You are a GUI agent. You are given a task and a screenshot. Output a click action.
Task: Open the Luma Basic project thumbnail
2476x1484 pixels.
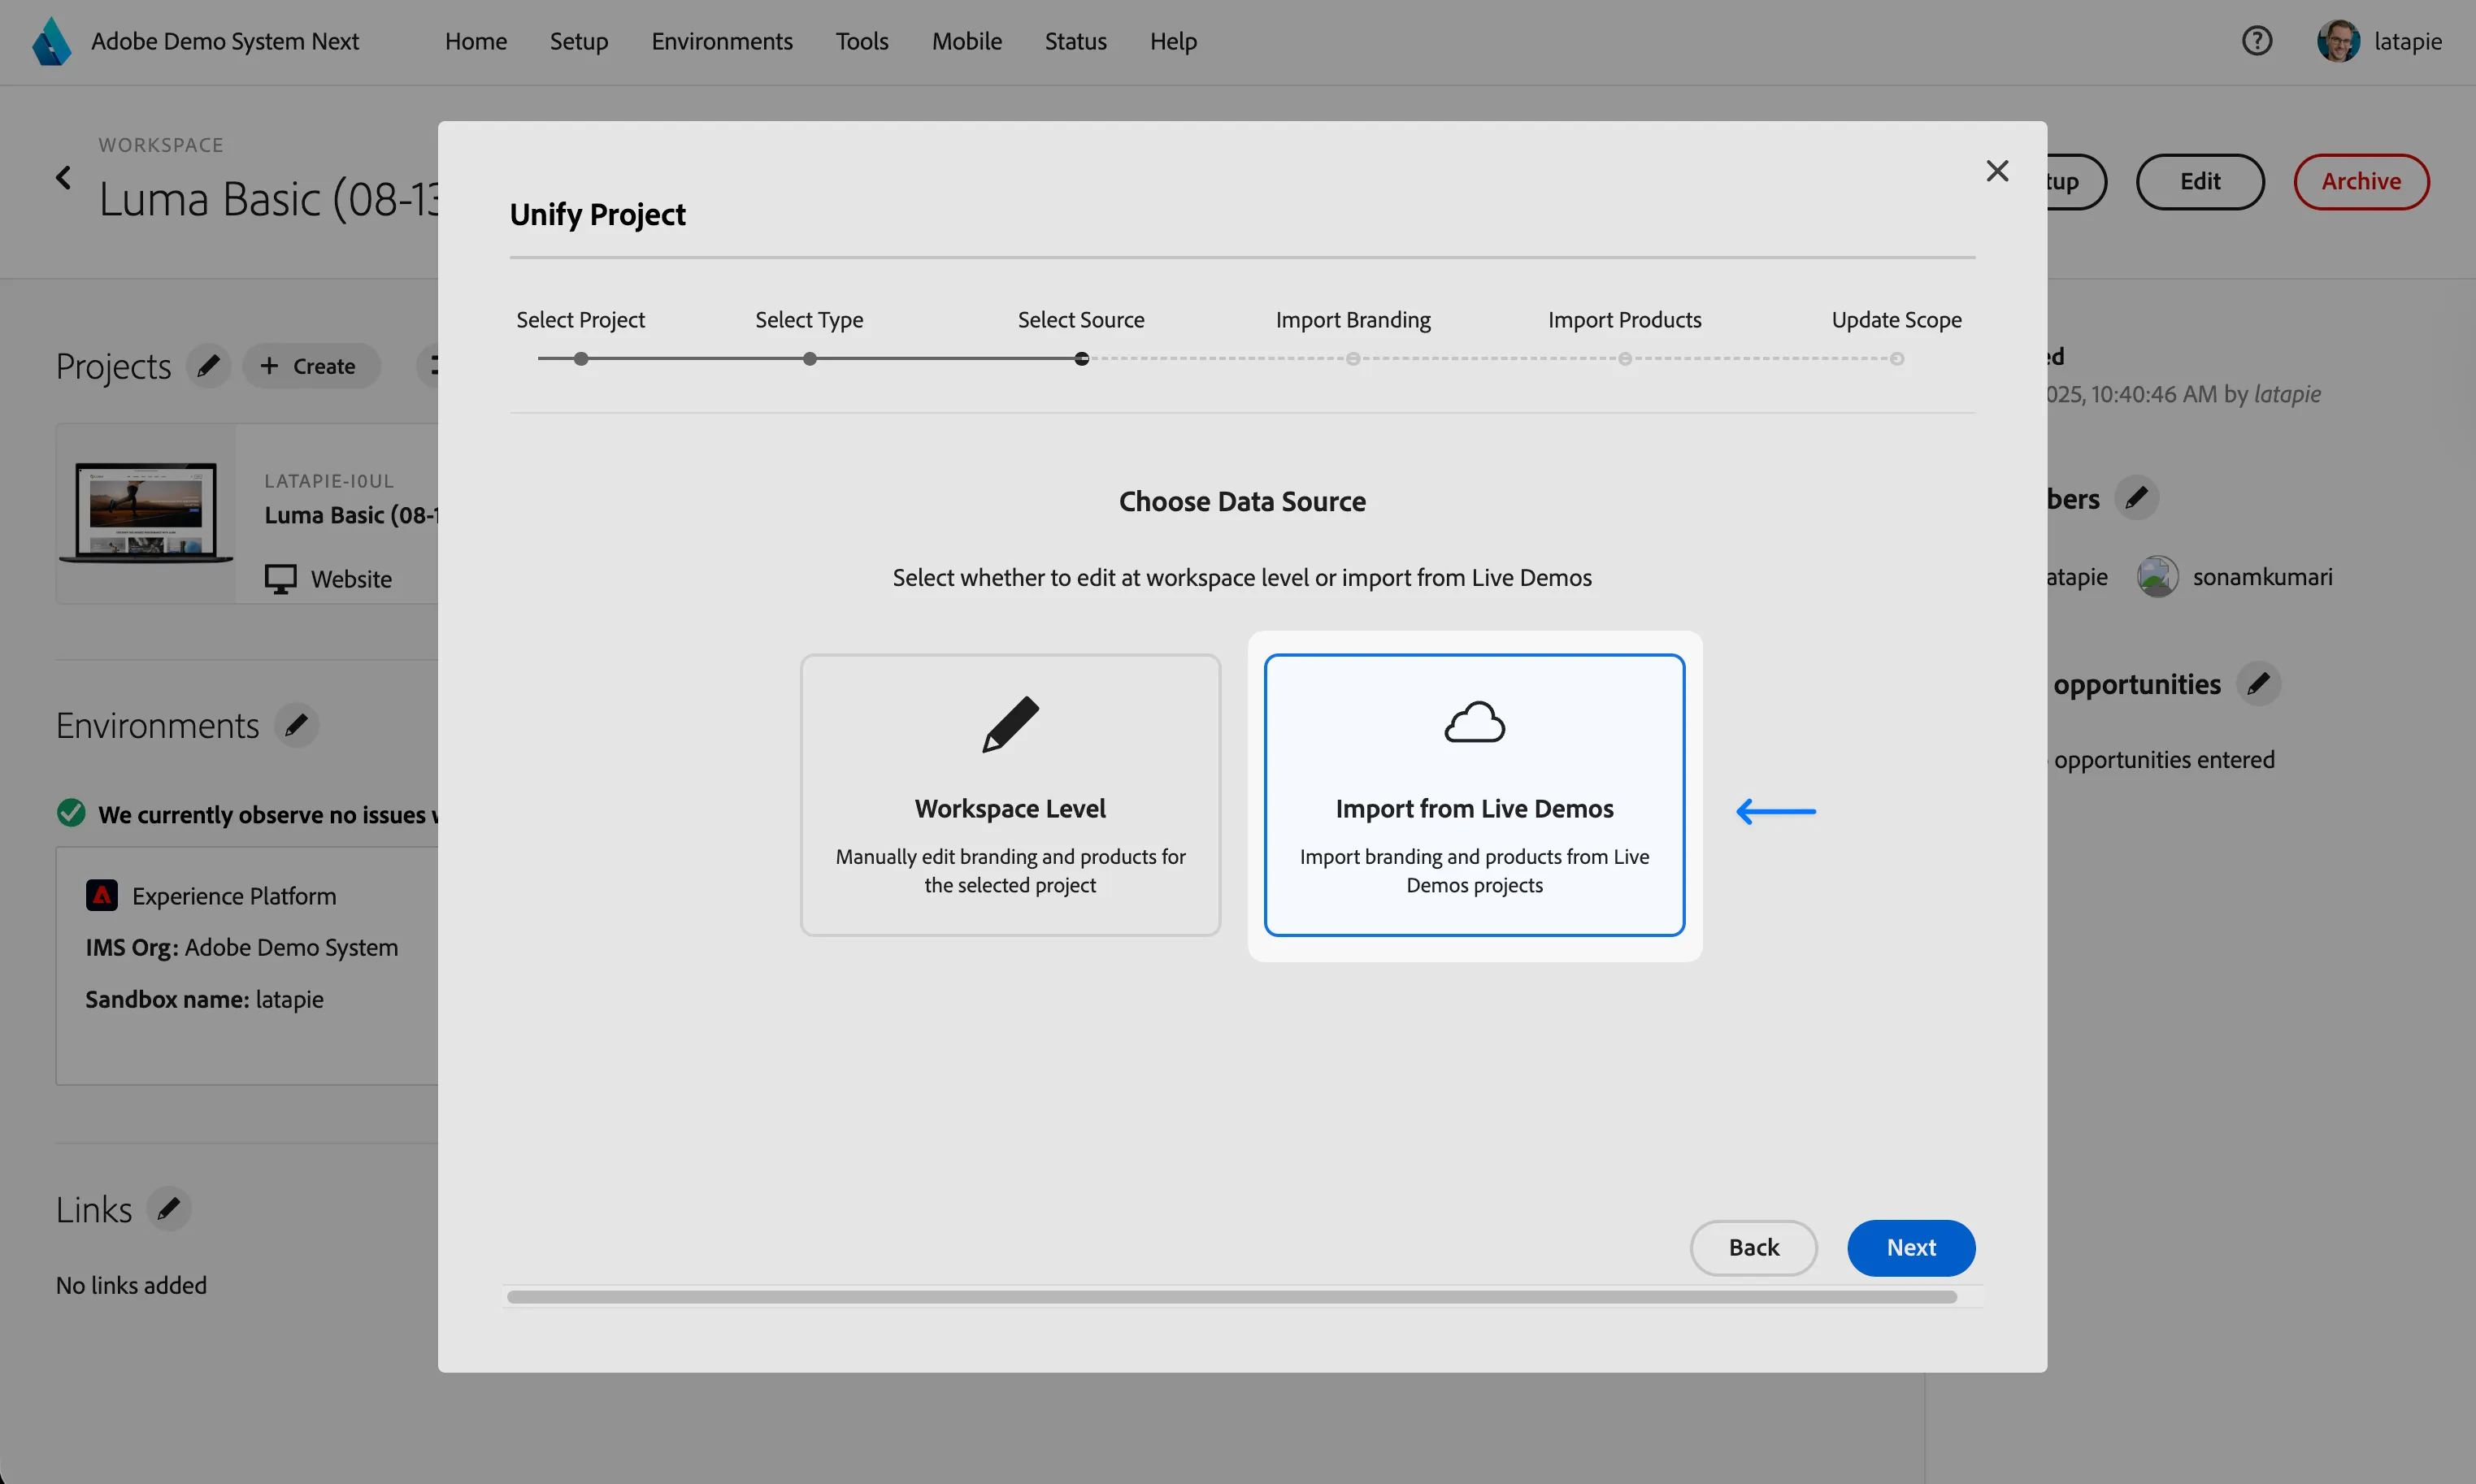coord(146,513)
